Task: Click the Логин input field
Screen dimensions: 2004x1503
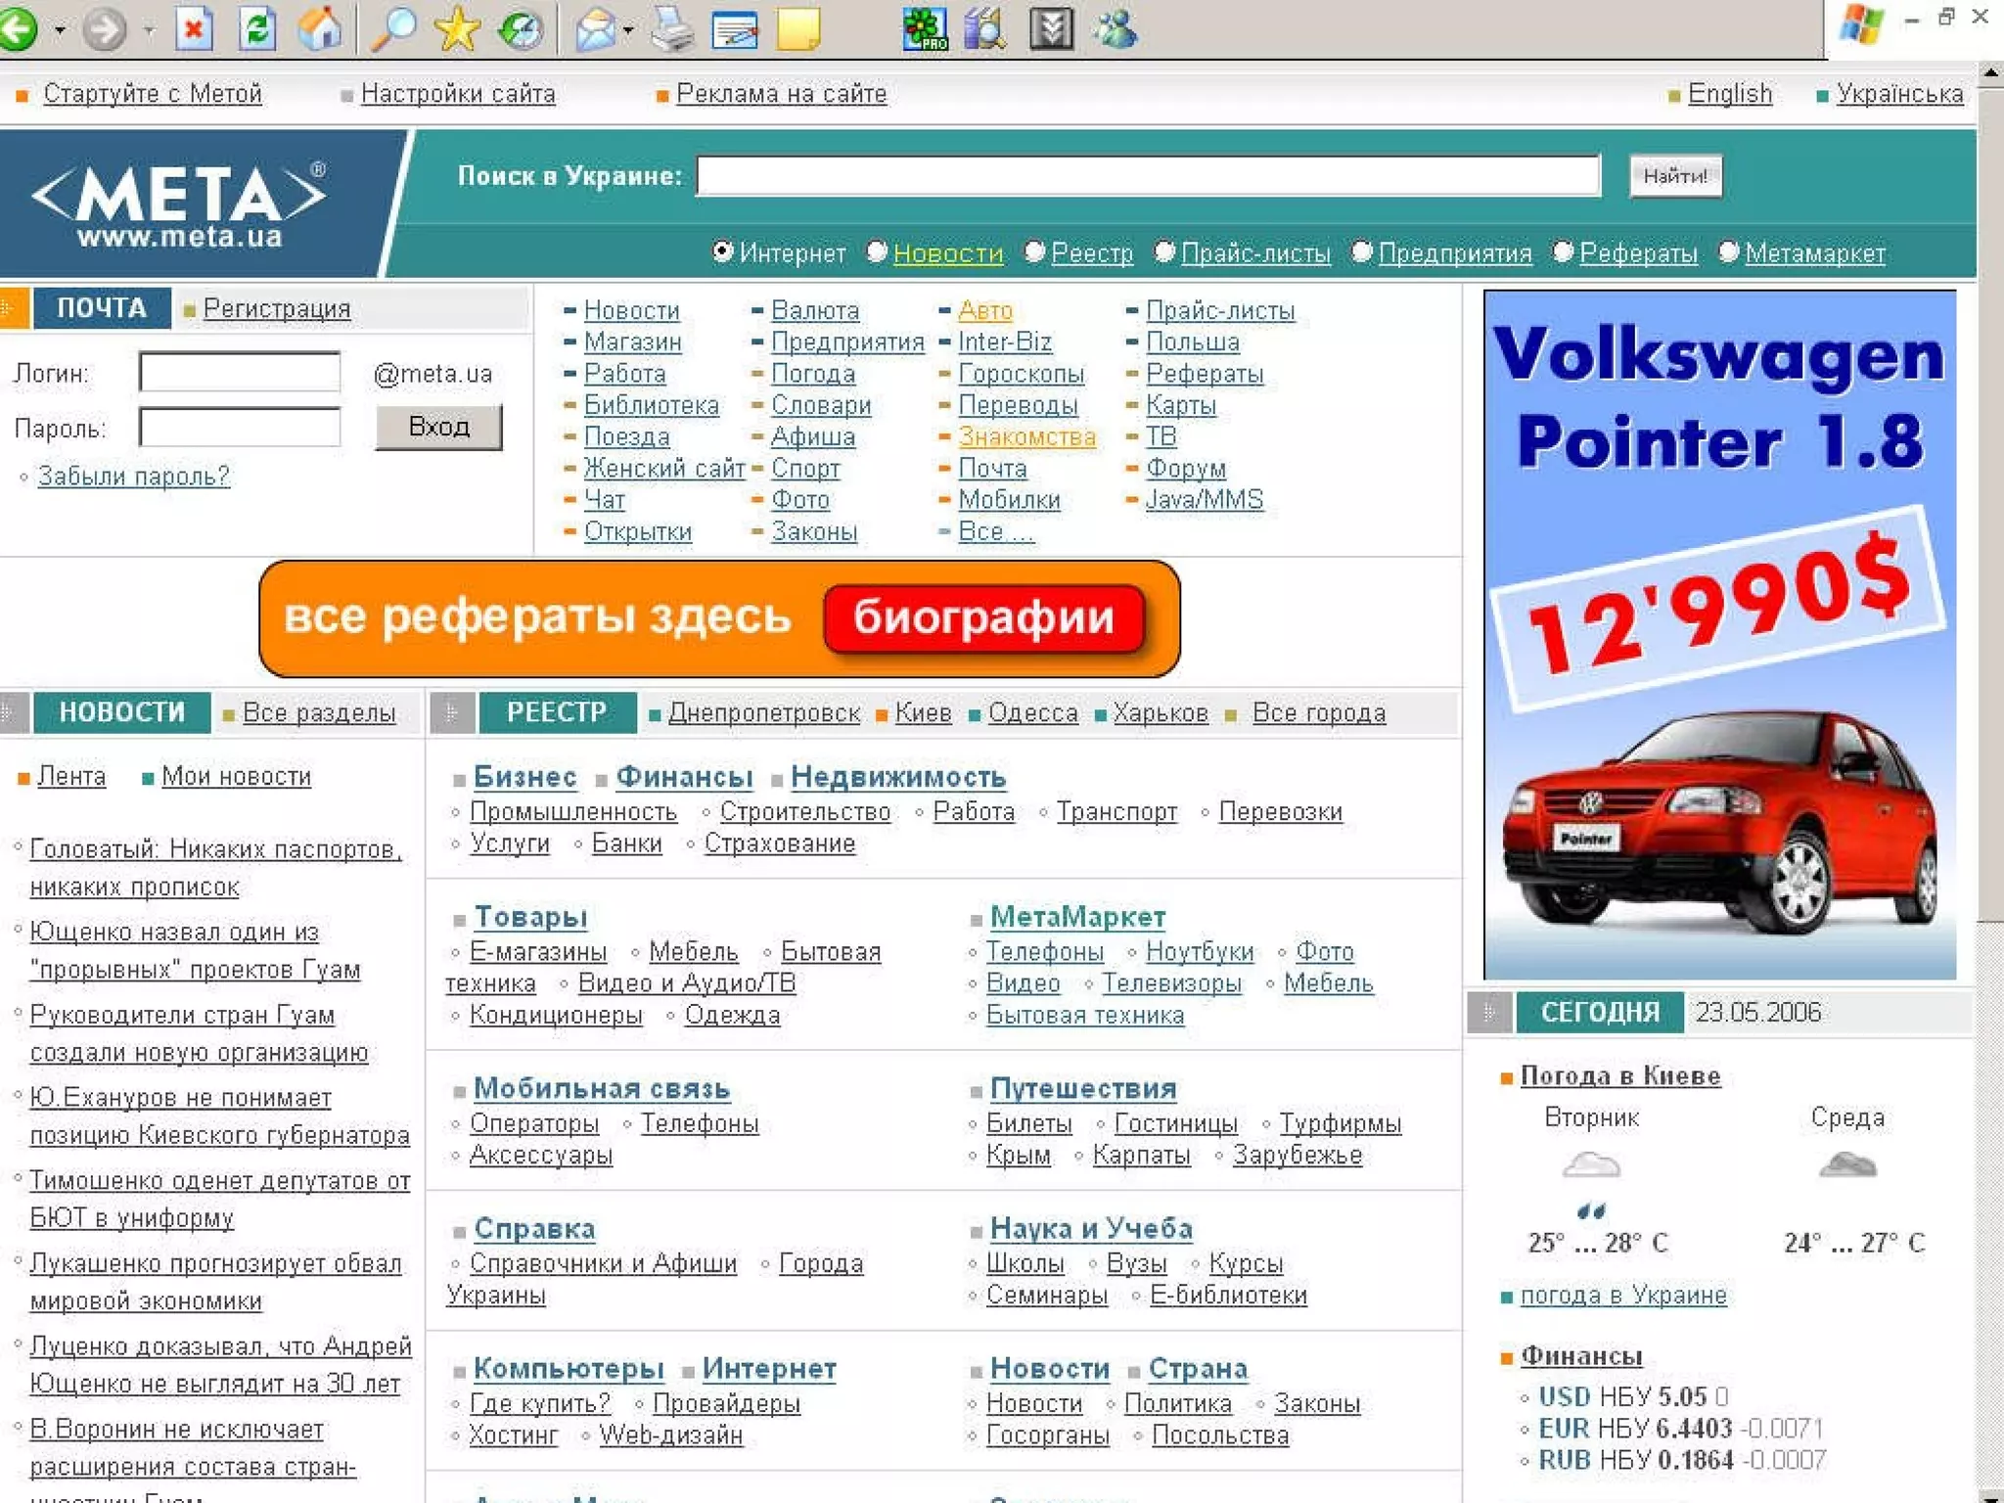Action: click(240, 373)
